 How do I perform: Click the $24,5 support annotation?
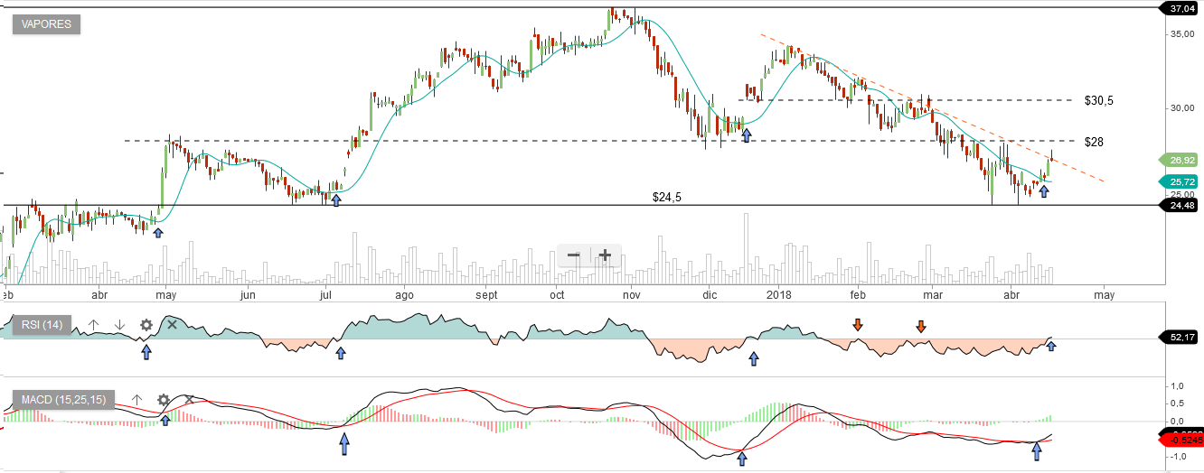tap(666, 196)
